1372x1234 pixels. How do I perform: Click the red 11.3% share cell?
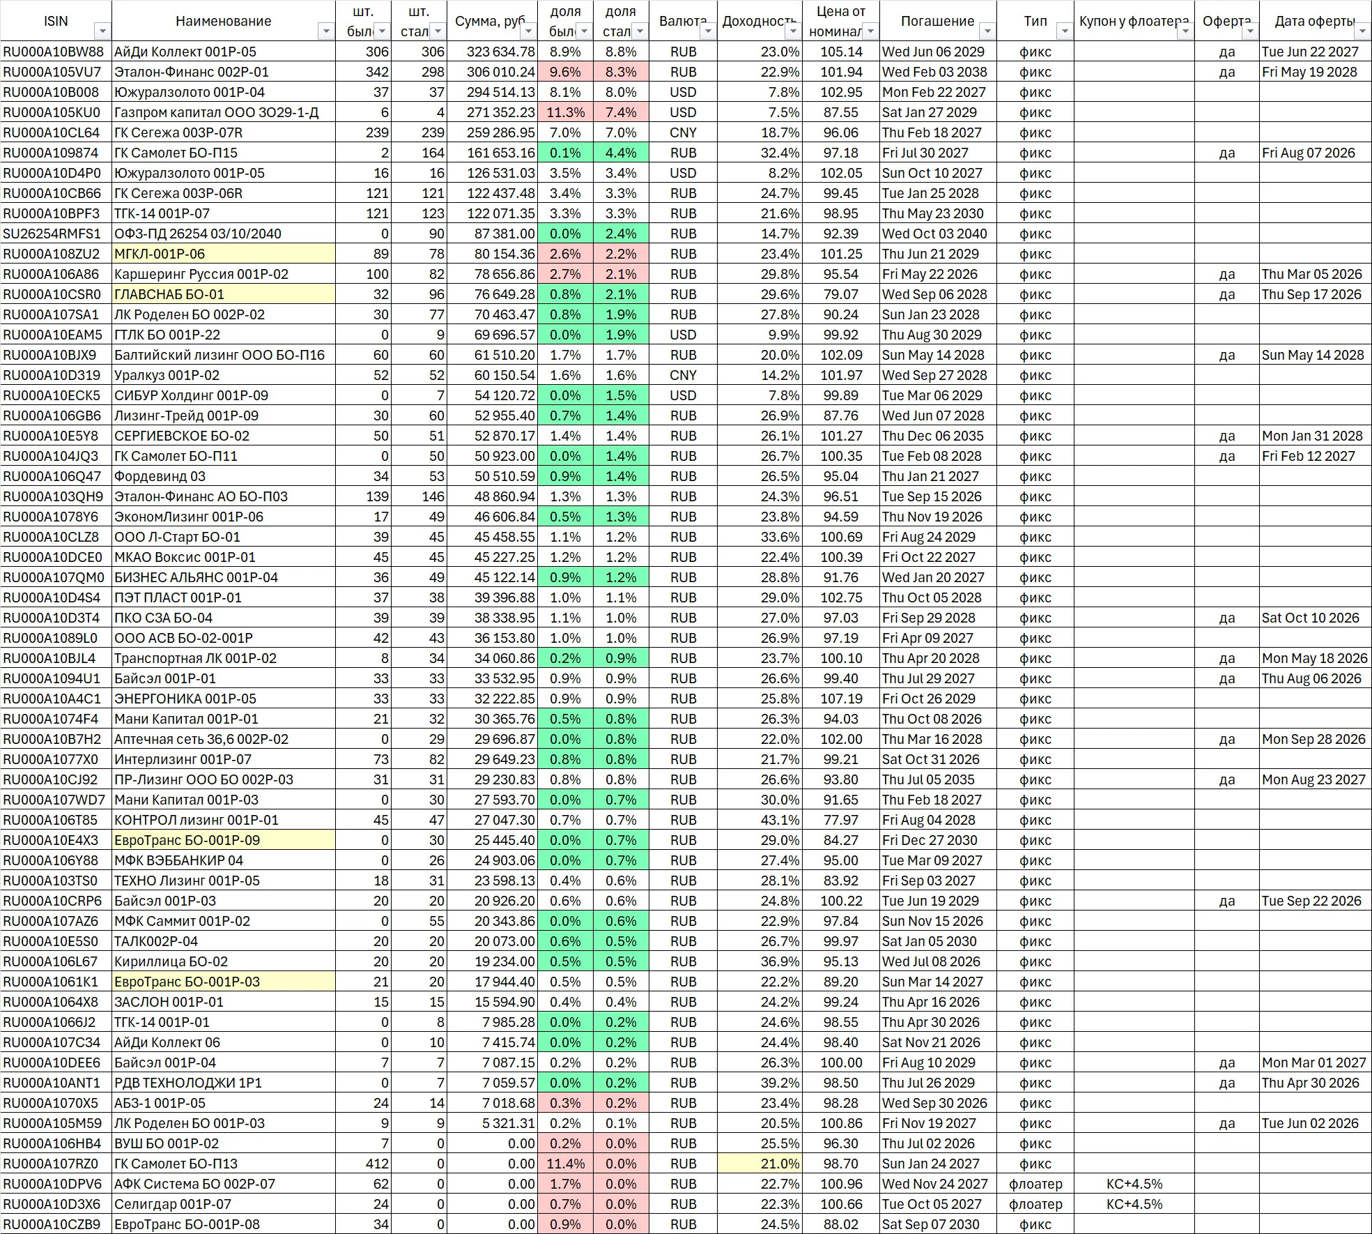click(565, 112)
